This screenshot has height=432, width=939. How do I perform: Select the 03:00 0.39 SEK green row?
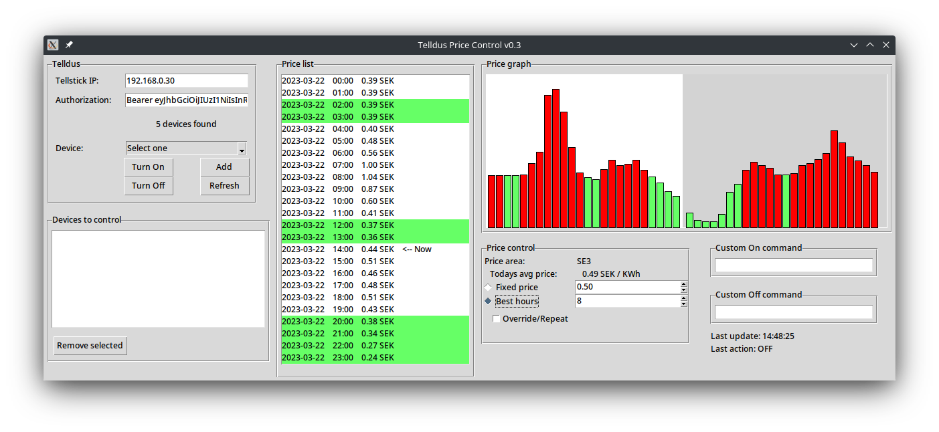click(x=375, y=116)
